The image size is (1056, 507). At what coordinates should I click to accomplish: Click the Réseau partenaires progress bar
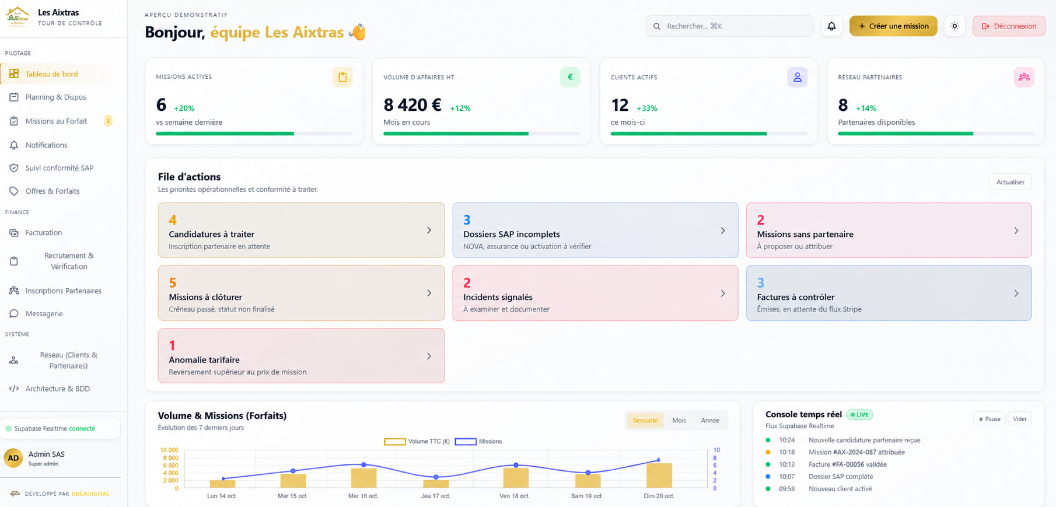936,134
